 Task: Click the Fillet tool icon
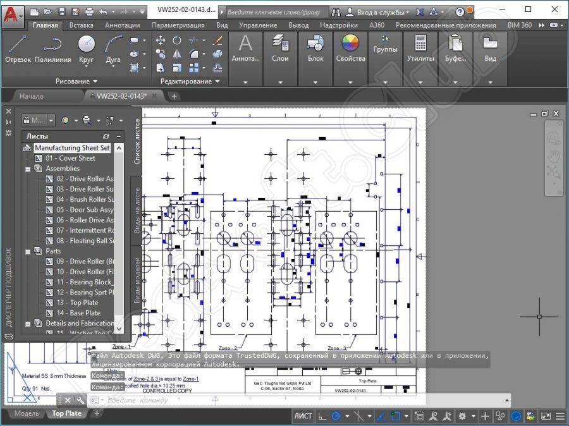(x=193, y=54)
